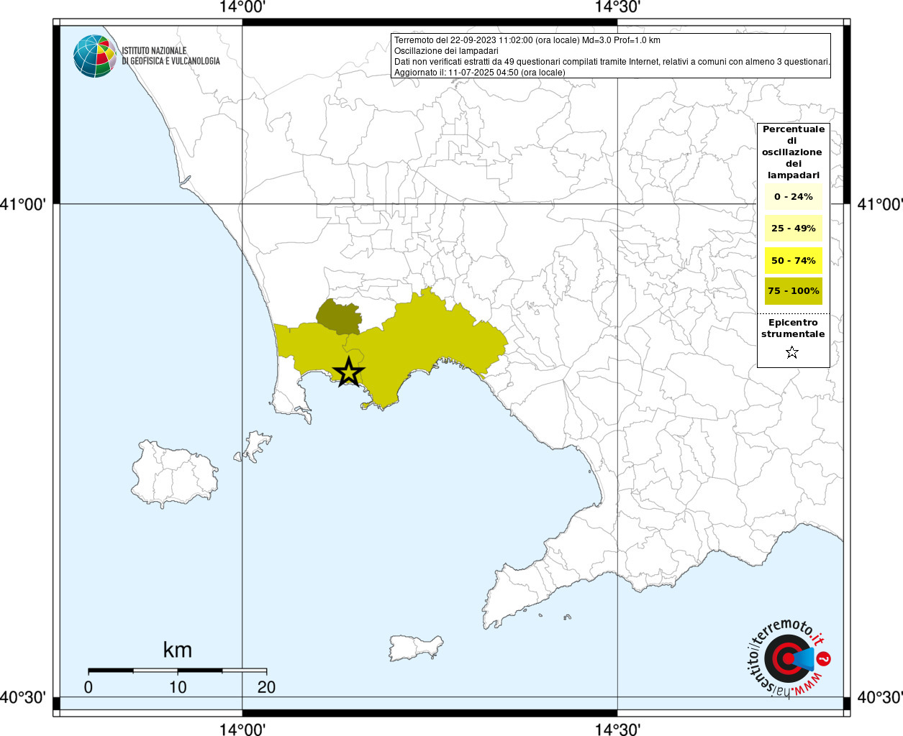Click the haisentitoilterremoto.it target logo
The height and width of the screenshot is (736, 903).
[x=788, y=658]
